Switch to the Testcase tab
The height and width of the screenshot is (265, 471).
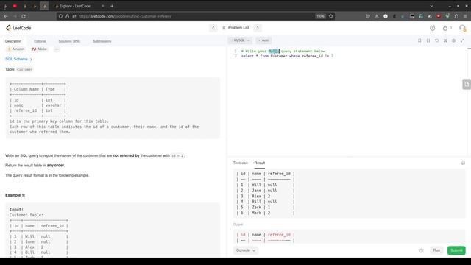[x=241, y=163]
